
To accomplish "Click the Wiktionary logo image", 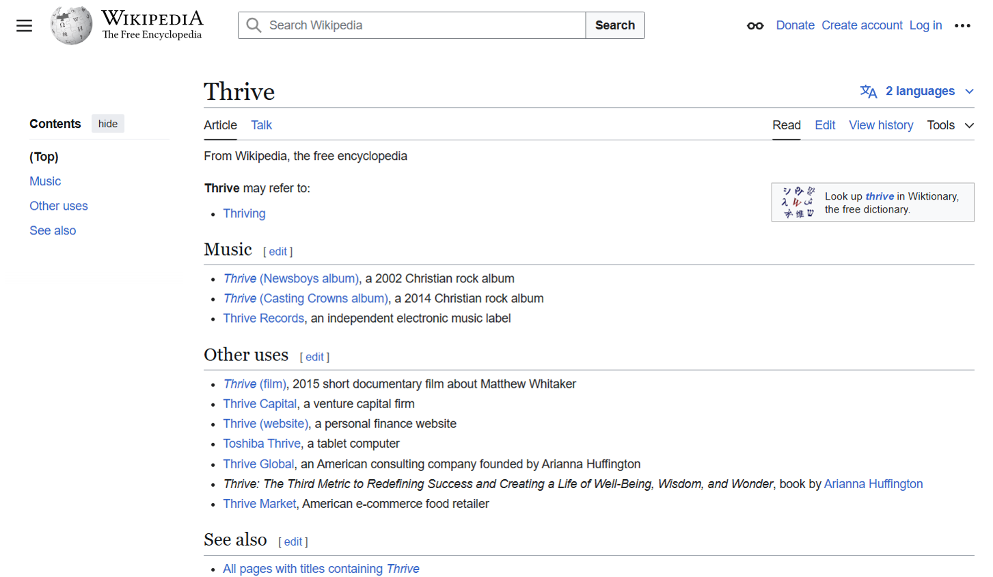I will [798, 202].
